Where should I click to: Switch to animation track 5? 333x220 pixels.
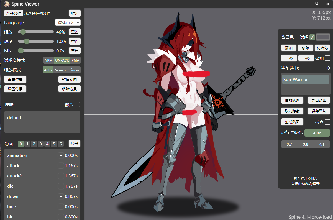54,144
